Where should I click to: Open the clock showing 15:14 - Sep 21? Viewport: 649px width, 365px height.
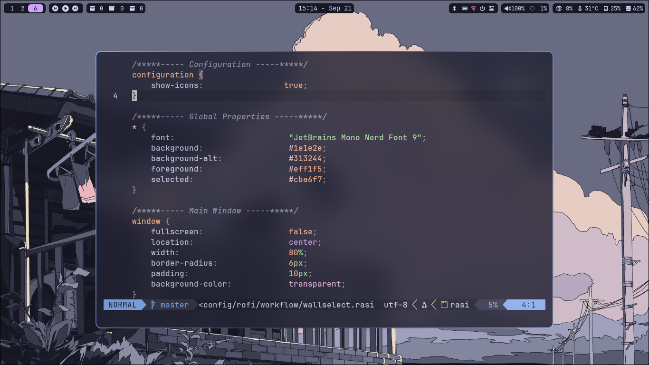(x=325, y=9)
